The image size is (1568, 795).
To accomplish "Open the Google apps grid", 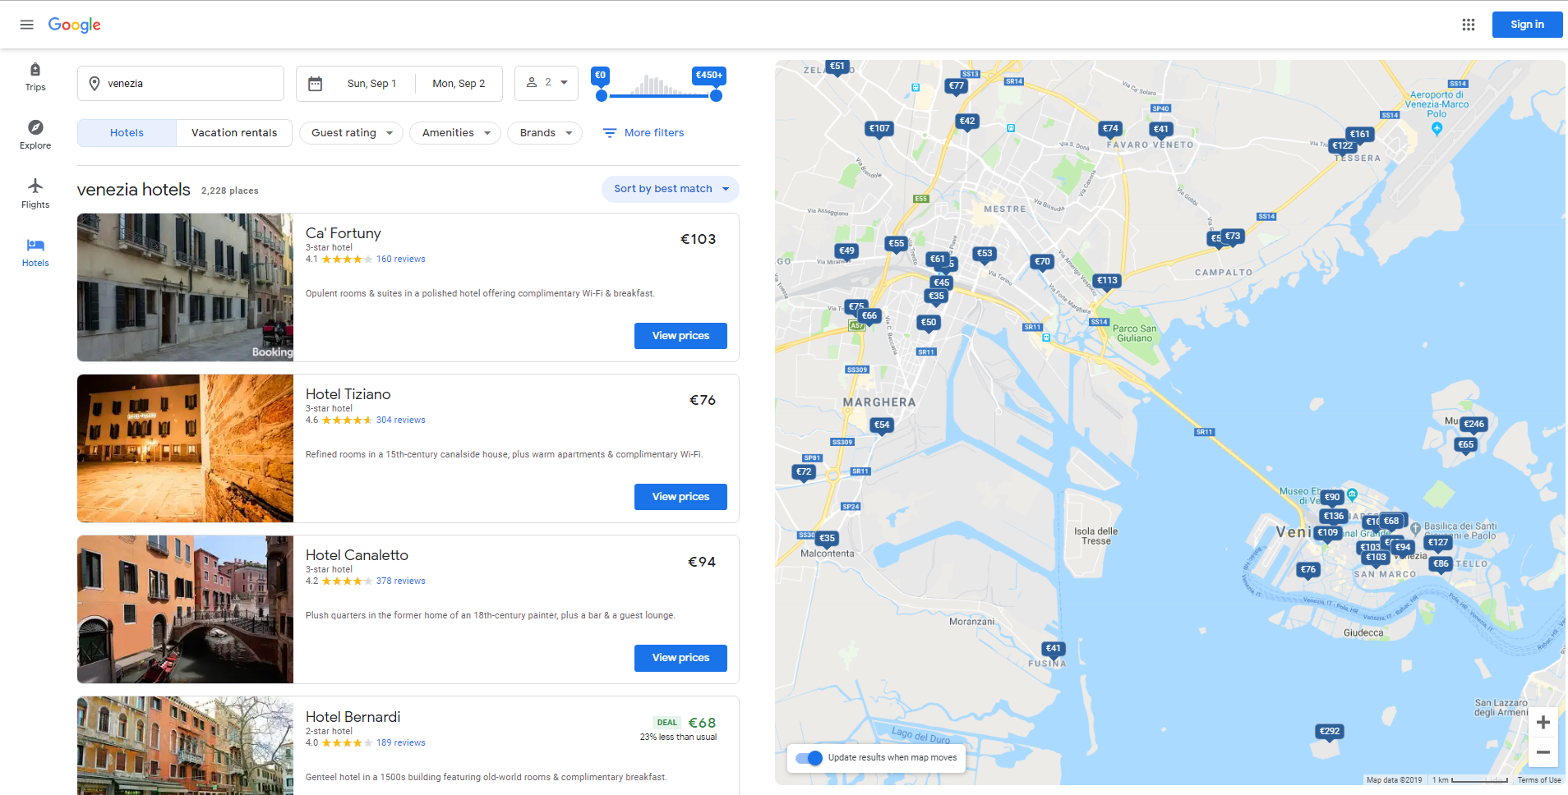I will point(1469,25).
